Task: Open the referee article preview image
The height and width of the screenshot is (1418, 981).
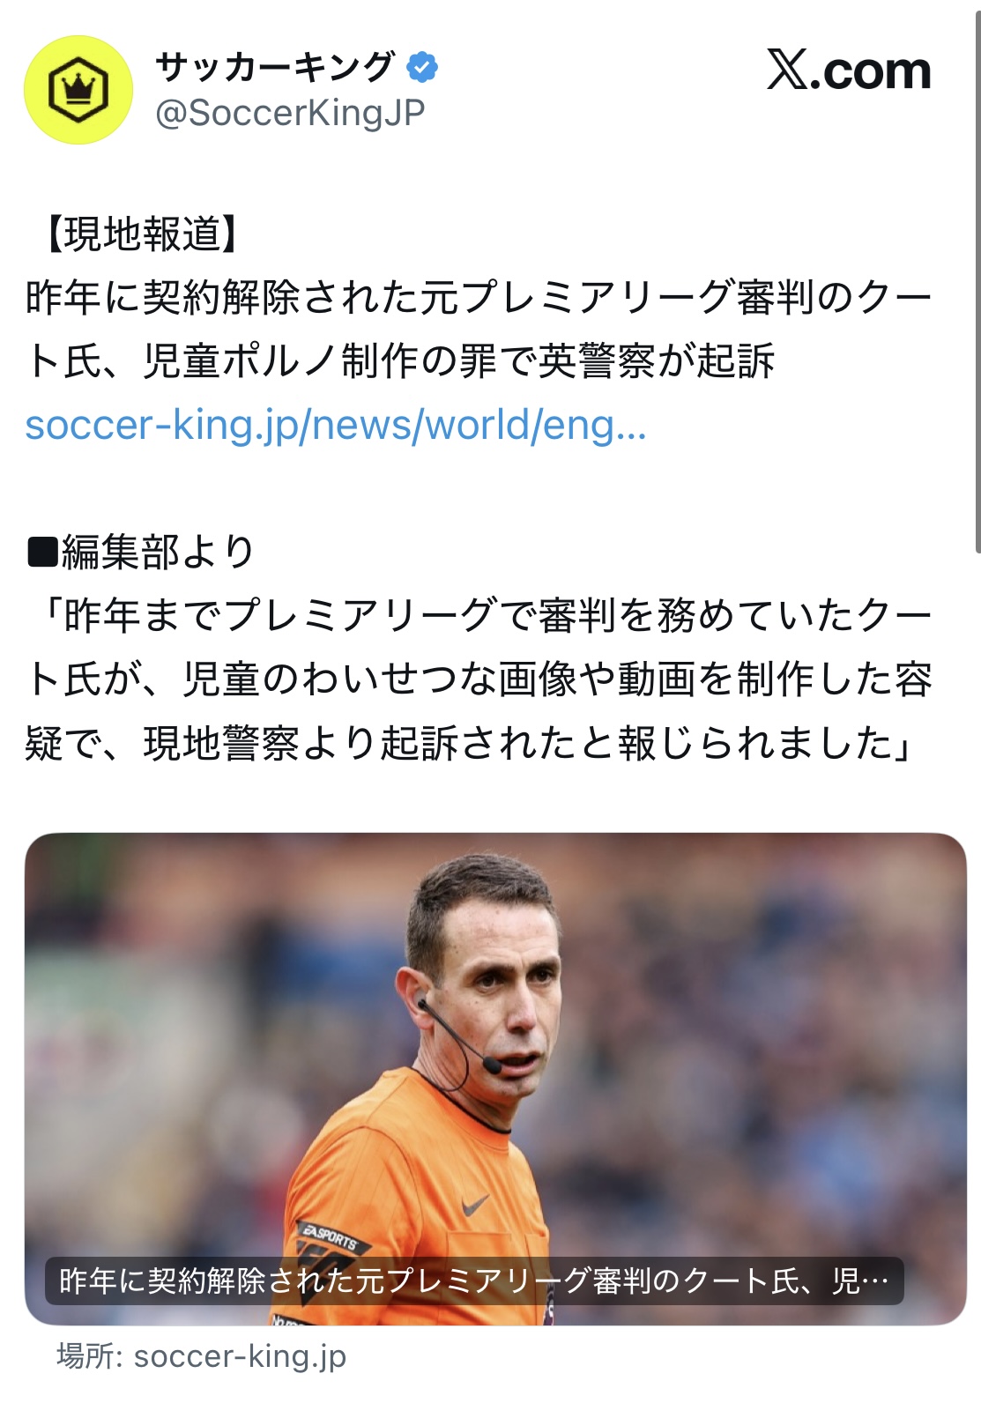Action: [x=495, y=1078]
